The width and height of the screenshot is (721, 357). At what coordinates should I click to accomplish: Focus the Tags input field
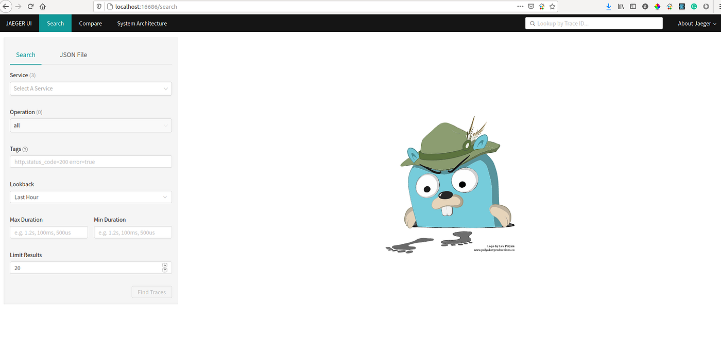tap(91, 162)
